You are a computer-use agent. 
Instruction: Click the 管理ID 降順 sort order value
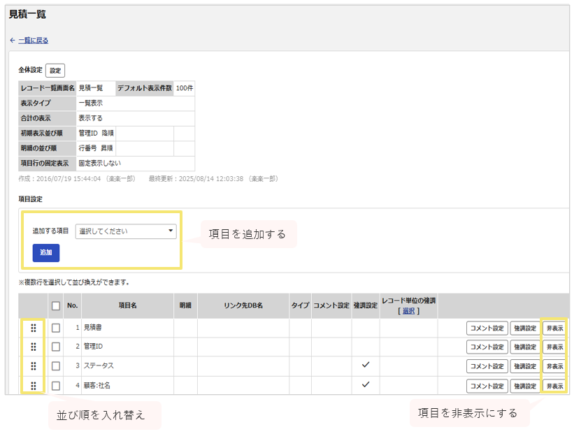tap(96, 133)
